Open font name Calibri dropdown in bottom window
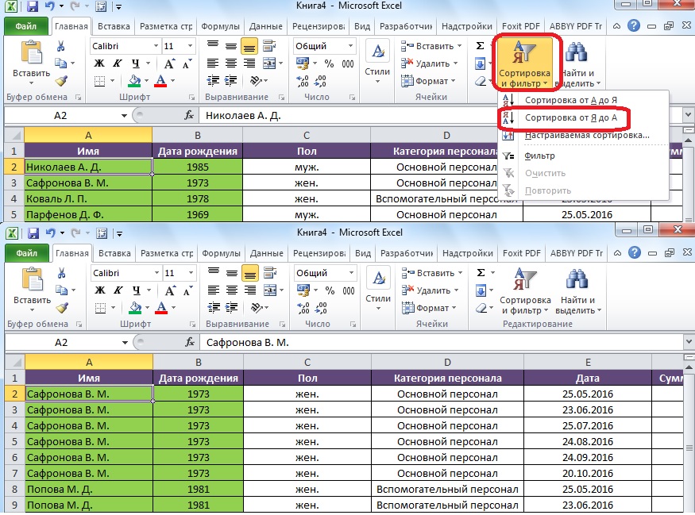This screenshot has width=695, height=515. [157, 273]
